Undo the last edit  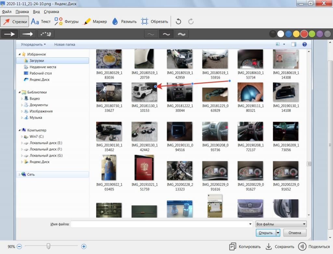pyautogui.click(x=179, y=21)
